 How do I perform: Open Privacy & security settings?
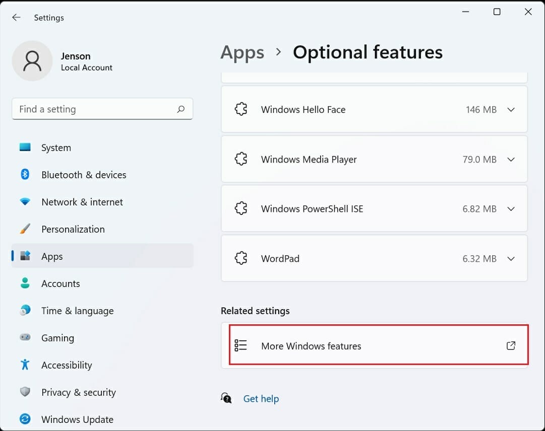pos(25,392)
